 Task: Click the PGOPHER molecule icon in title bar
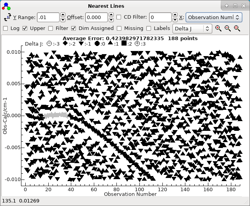pyautogui.click(x=6, y=6)
